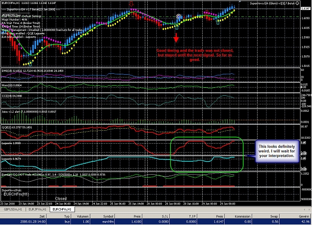Click the T / P column header
The height and width of the screenshot is (225, 312).
pyautogui.click(x=183, y=217)
